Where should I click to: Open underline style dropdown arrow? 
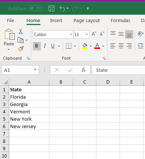(59, 46)
